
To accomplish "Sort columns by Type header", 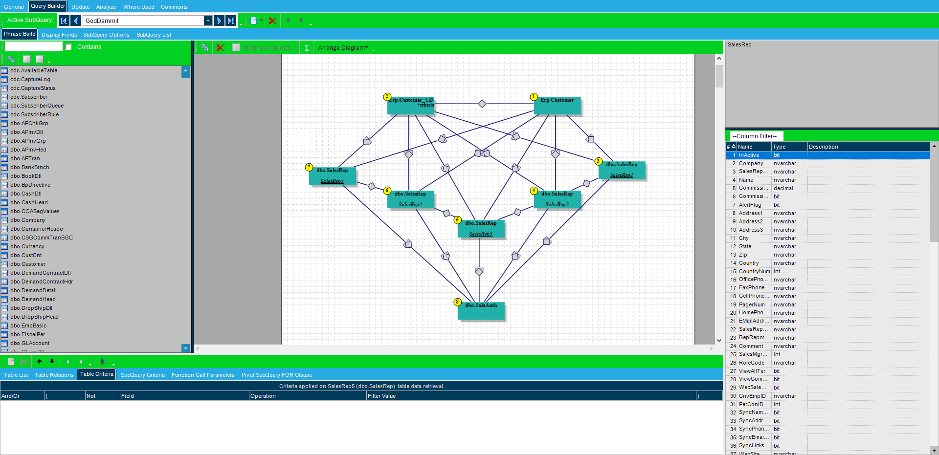I will (789, 147).
